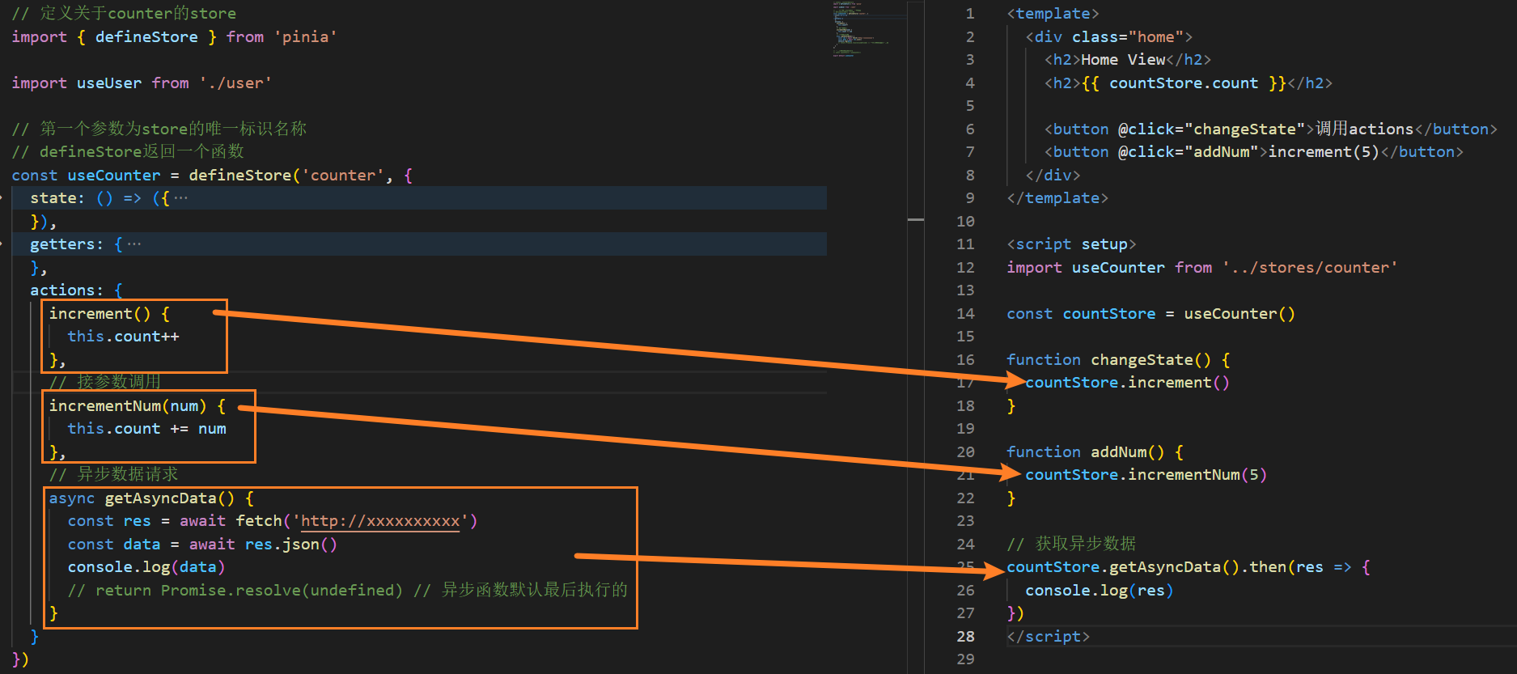1517x674 pixels.
Task: Click the code minimap of the store editor
Action: click(869, 30)
